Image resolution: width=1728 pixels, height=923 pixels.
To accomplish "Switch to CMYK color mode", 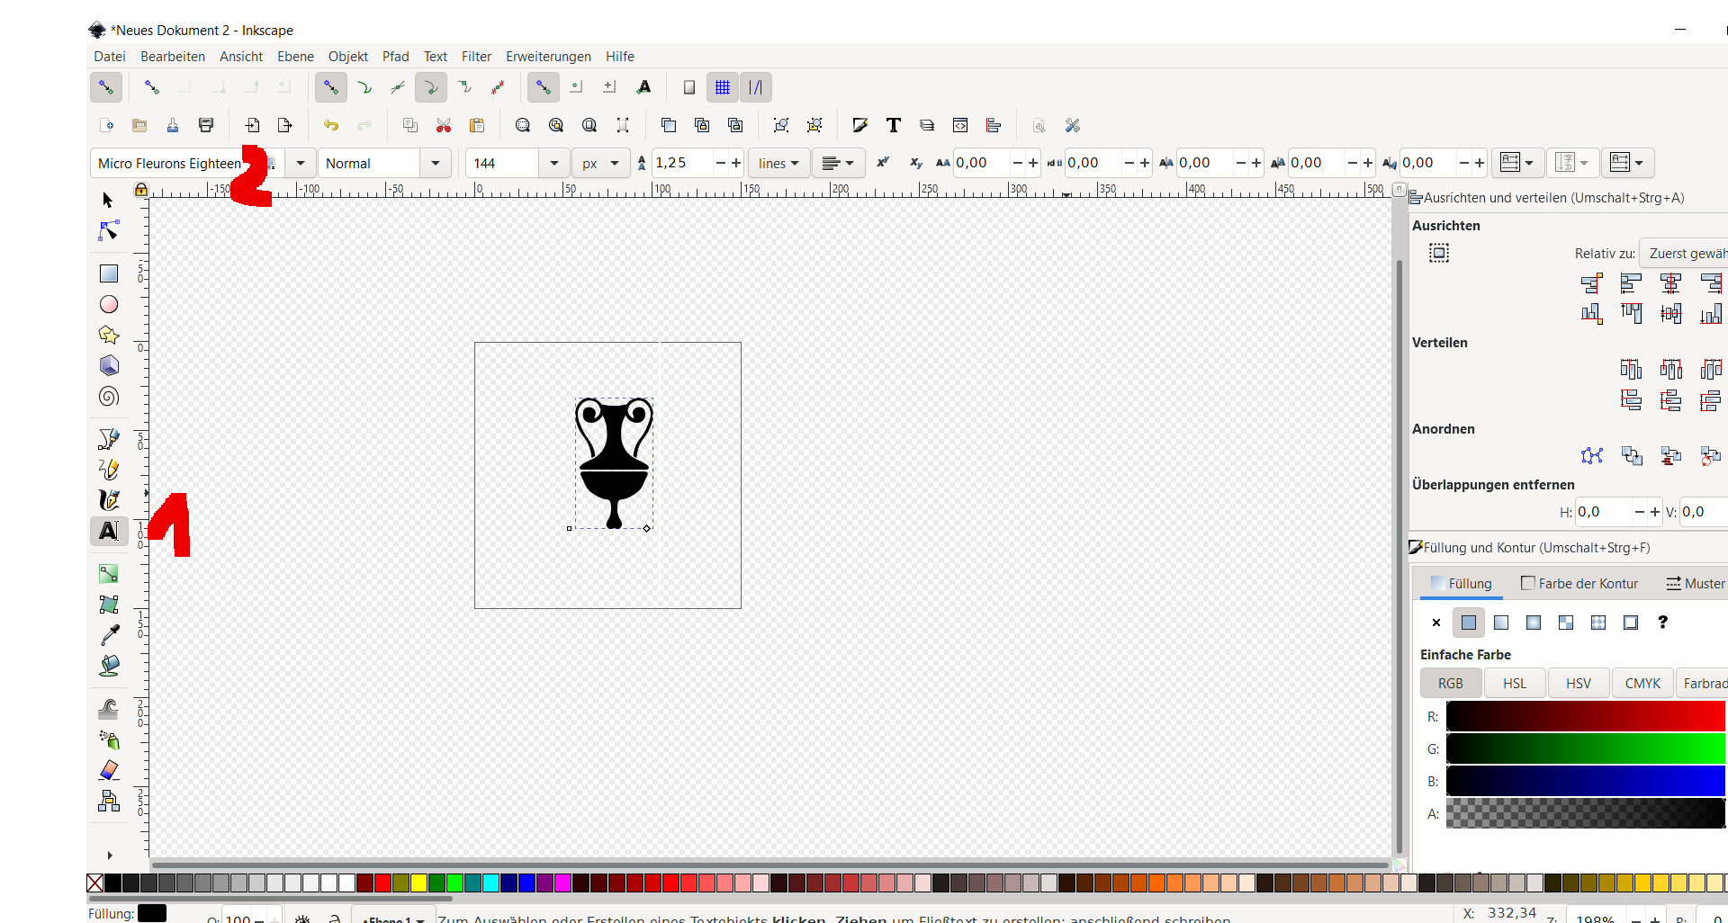I will pyautogui.click(x=1642, y=683).
